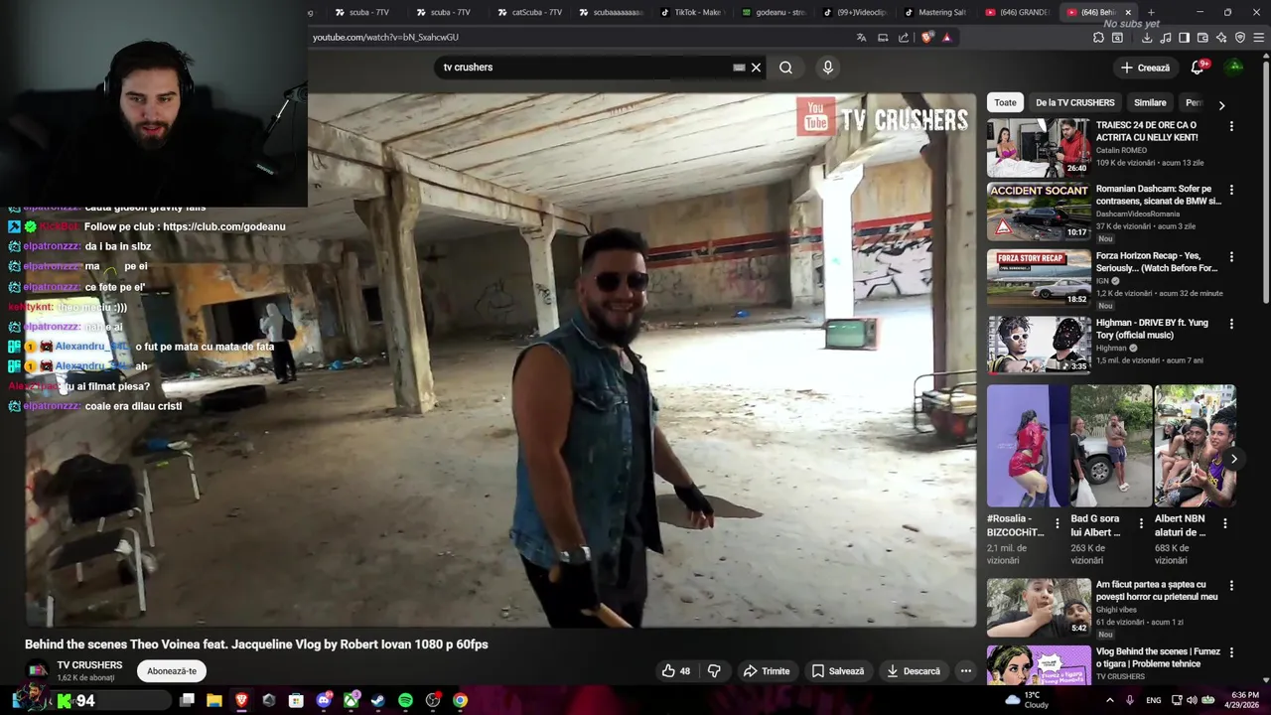The width and height of the screenshot is (1271, 715).
Task: Open a new browser tab with plus
Action: pos(1151,12)
